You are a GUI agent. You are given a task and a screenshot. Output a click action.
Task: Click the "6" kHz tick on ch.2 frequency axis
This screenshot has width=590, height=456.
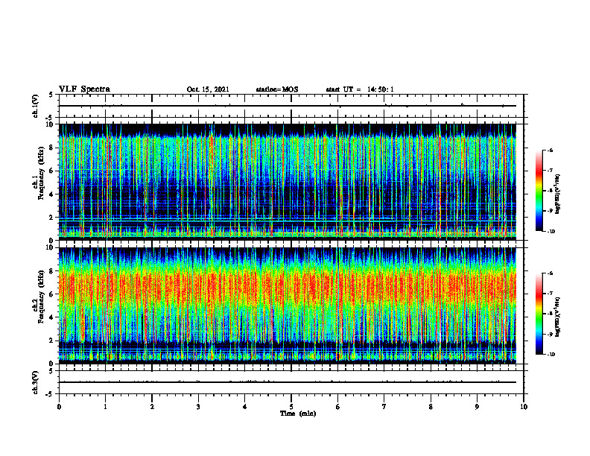(x=52, y=294)
